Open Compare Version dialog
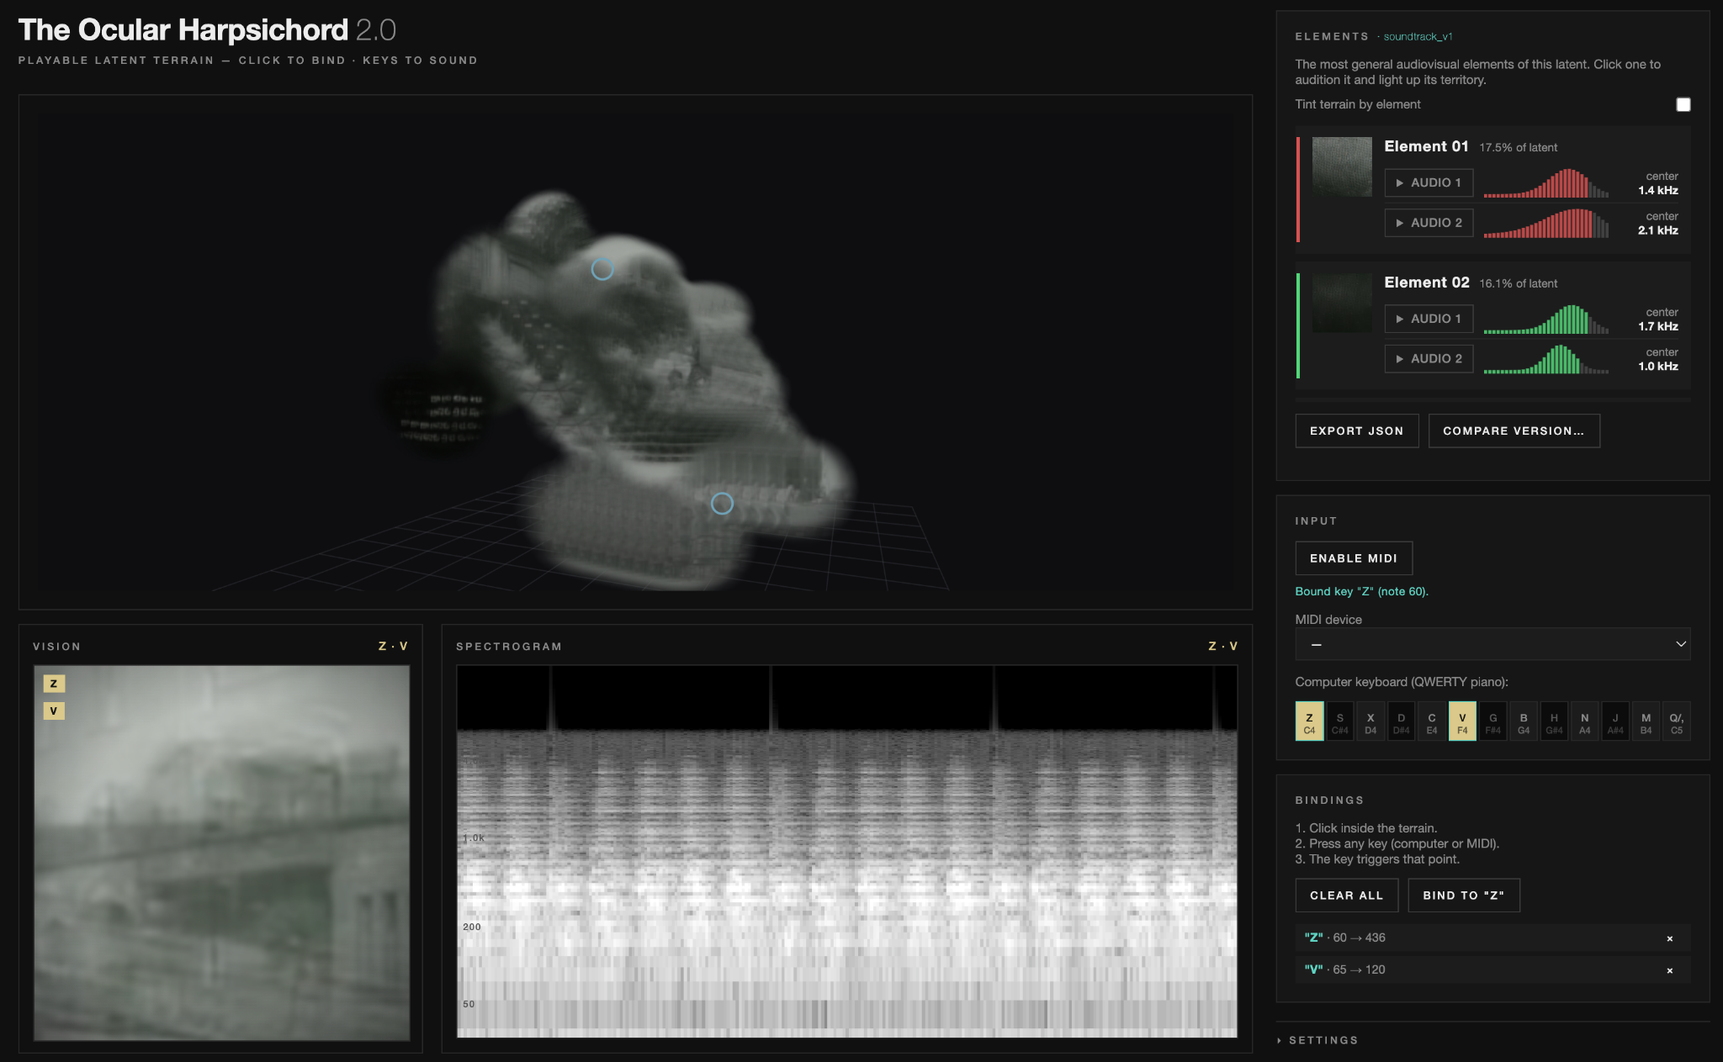 point(1514,431)
